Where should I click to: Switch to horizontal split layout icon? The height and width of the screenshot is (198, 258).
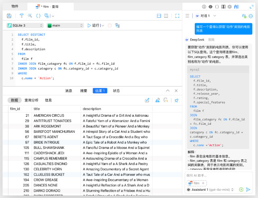[x=159, y=16]
